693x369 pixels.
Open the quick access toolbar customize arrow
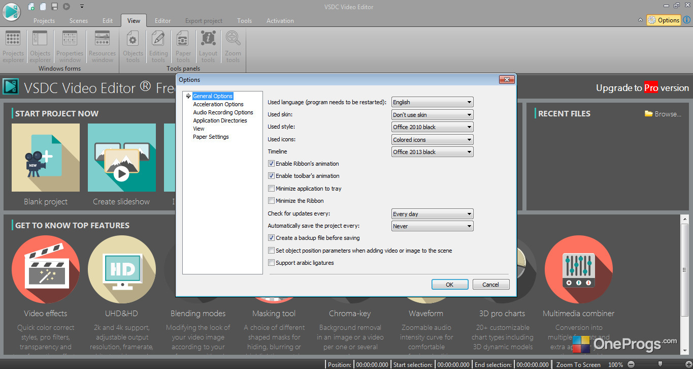point(82,7)
